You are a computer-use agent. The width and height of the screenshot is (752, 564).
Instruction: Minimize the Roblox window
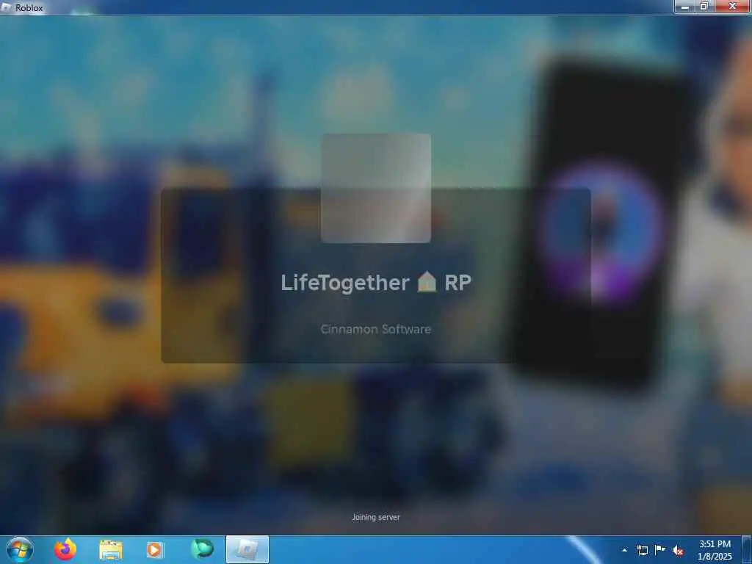[685, 6]
